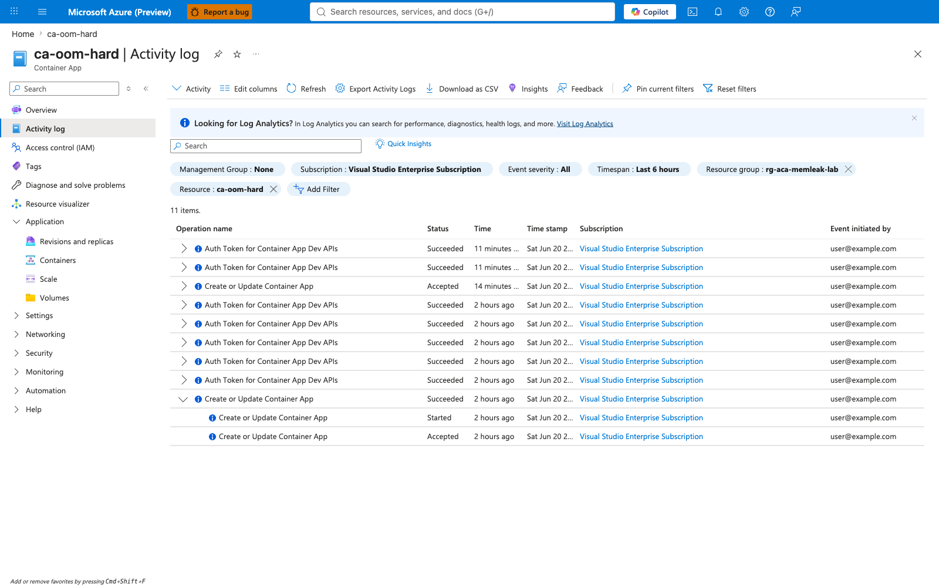
Task: Focus the global search resources box
Action: click(462, 12)
